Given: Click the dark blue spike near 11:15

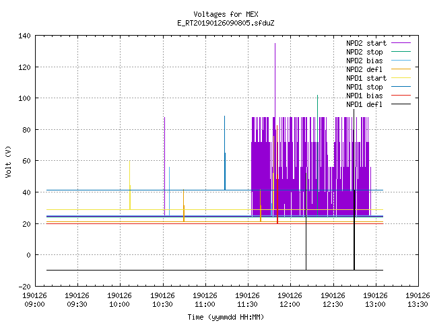Looking at the screenshot, I should (224, 153).
